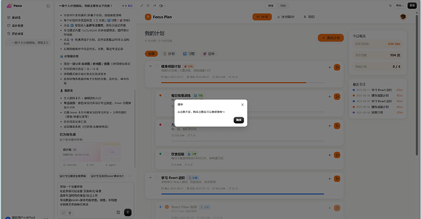Filter plans by 目标 chip
Image resolution: width=421 pixels, height=219 pixels.
coord(209,54)
